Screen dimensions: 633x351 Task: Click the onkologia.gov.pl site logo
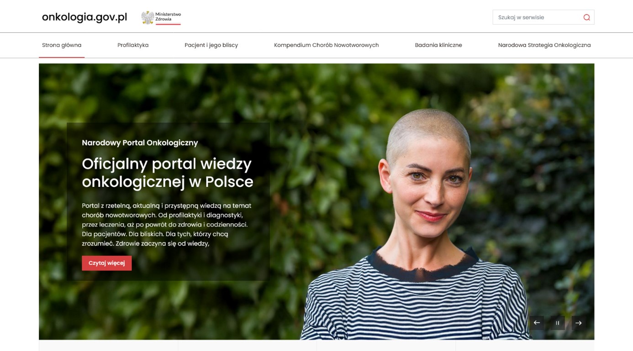pyautogui.click(x=84, y=17)
